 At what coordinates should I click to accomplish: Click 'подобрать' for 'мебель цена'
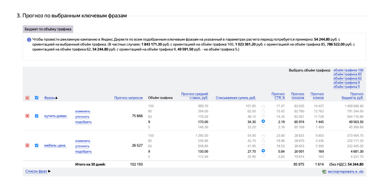tap(83, 152)
